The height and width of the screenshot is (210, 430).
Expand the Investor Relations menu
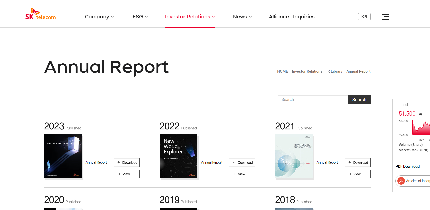click(190, 17)
